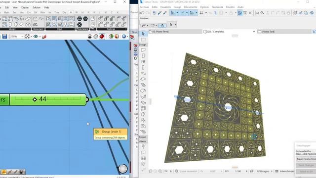Click the cloud-shaped morph component icon in Design panel
Viewport: 316px width, 178px height.
[x=28, y=19]
